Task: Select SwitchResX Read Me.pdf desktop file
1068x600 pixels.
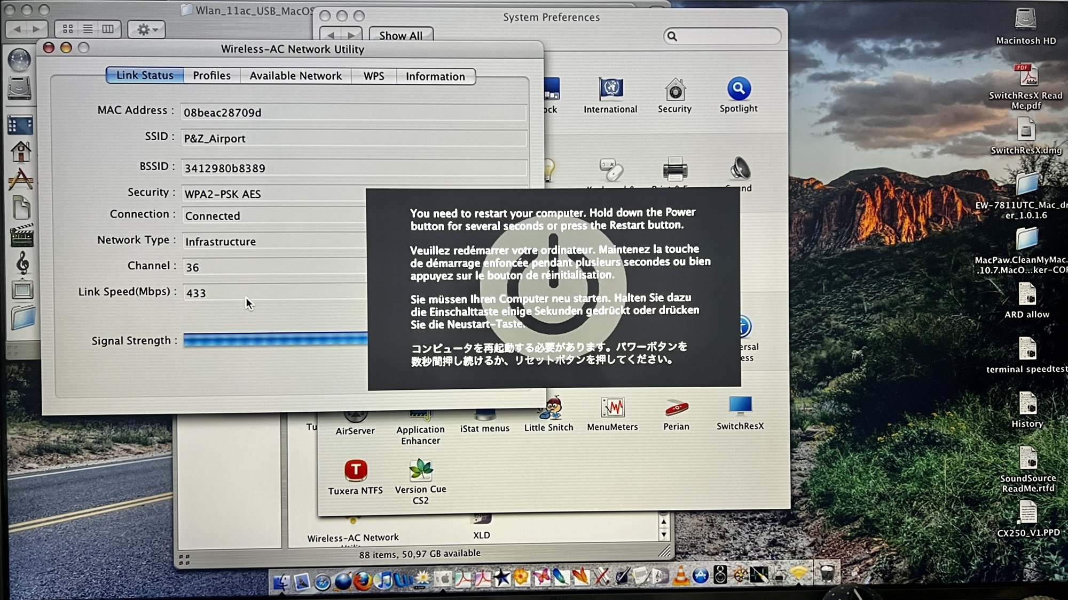Action: click(1026, 86)
